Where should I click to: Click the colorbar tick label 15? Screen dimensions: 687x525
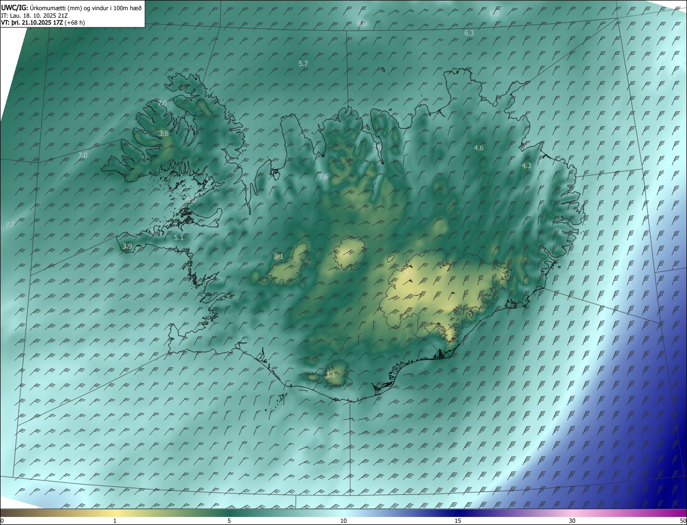[x=458, y=521]
